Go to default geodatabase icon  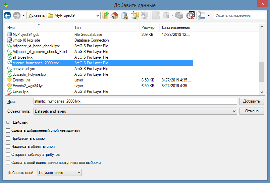coord(124,15)
